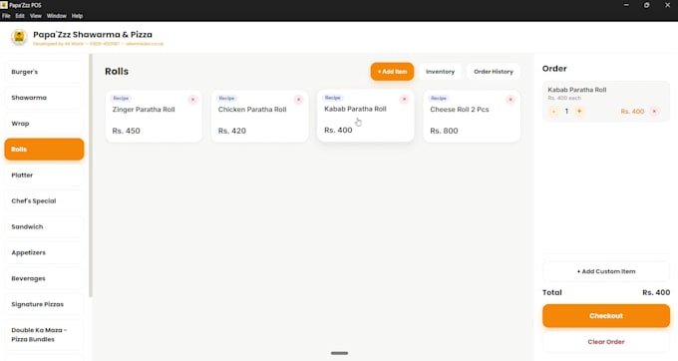Decrease Kabab Paratha Roll order quantity
678x361 pixels.
point(553,111)
